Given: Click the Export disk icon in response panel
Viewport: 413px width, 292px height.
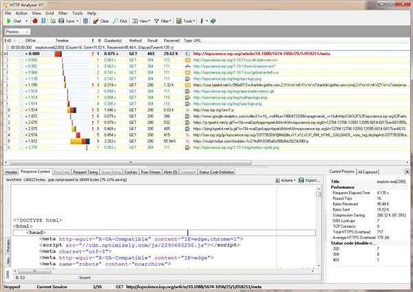Looking at the screenshot, I should tap(301, 180).
